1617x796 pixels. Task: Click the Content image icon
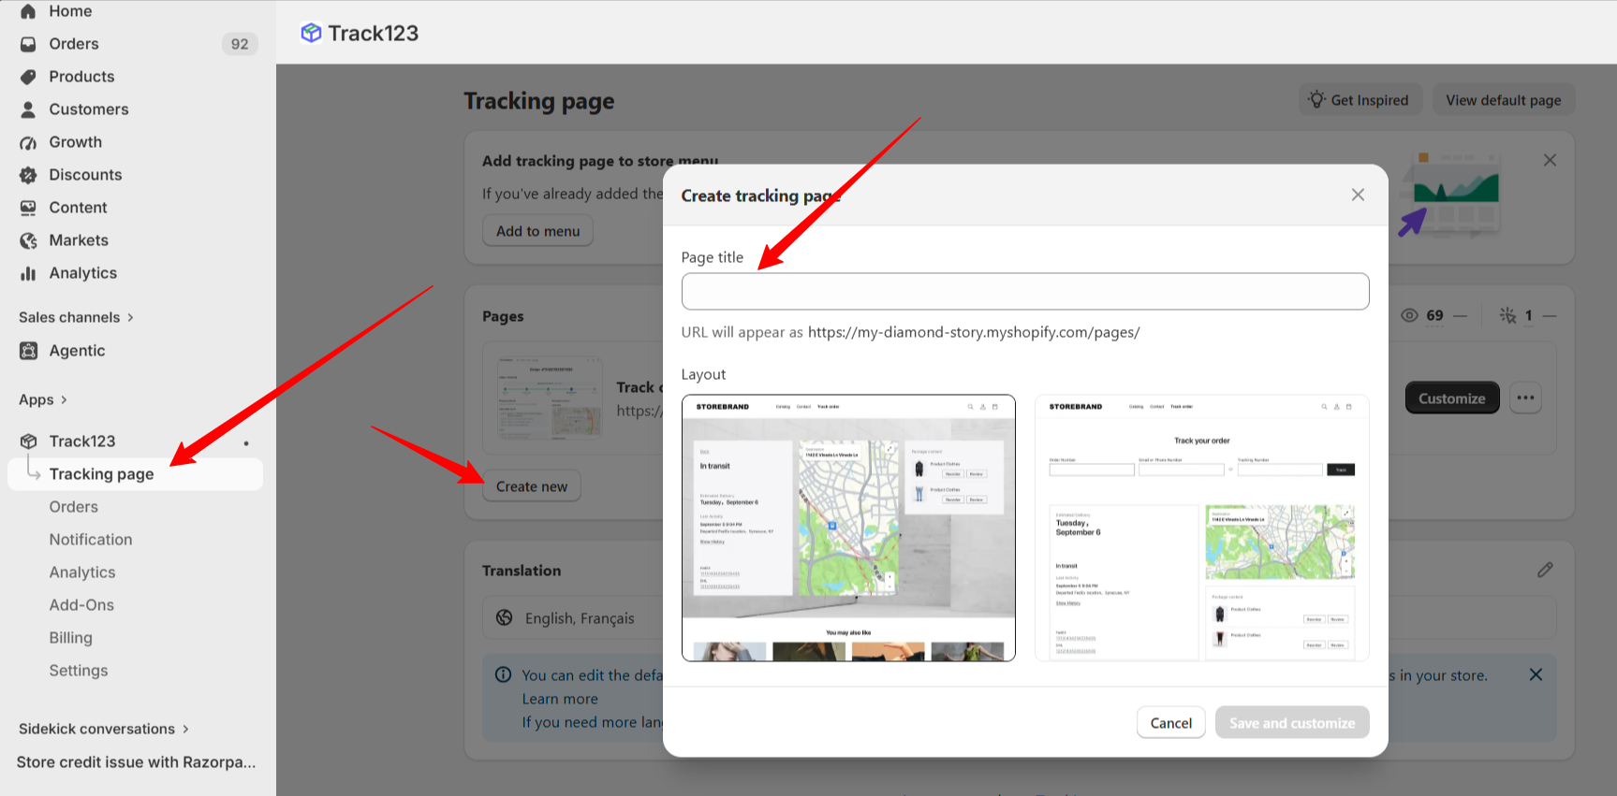[28, 208]
